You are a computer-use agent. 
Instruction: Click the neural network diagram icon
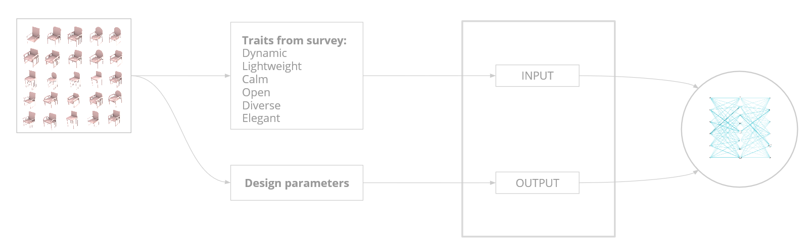coord(739,128)
